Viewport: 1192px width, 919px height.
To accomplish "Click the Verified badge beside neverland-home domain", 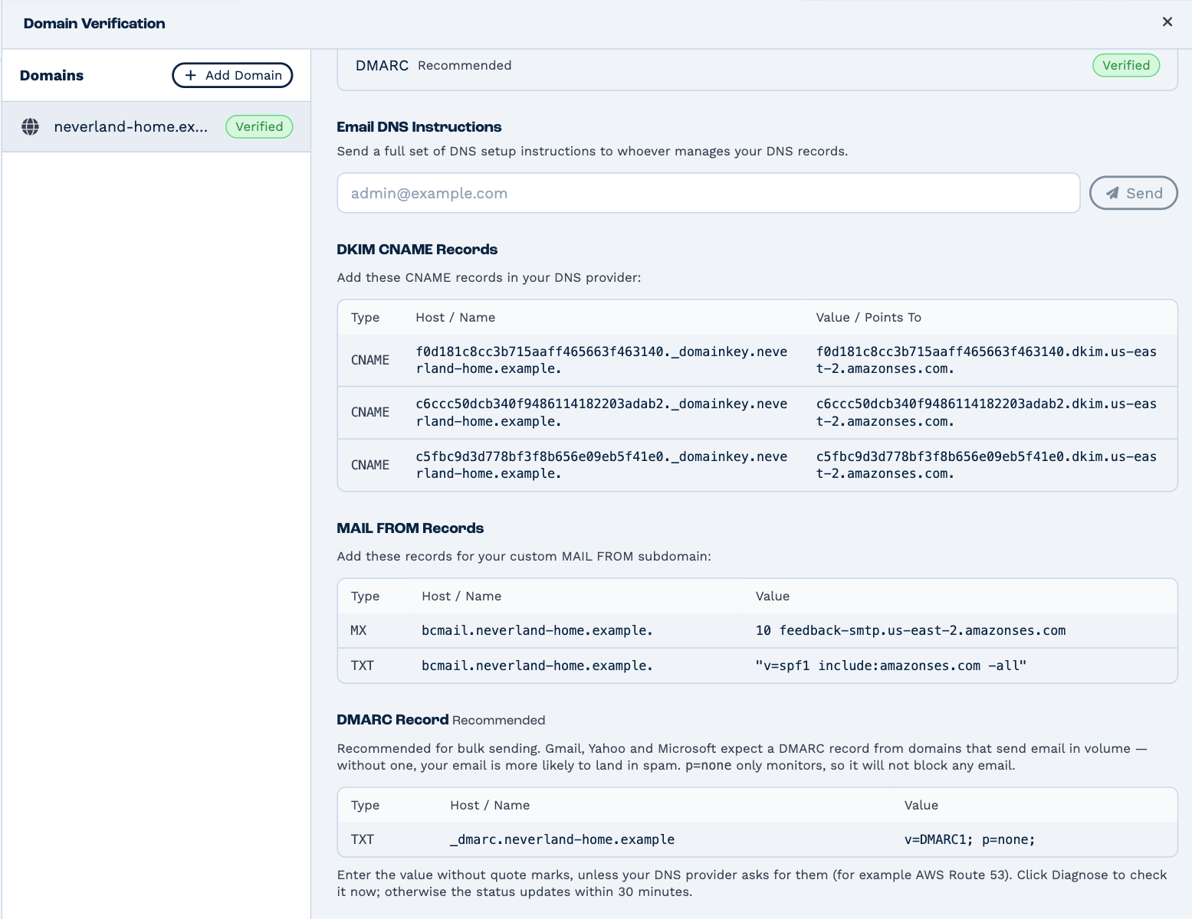I will (259, 127).
